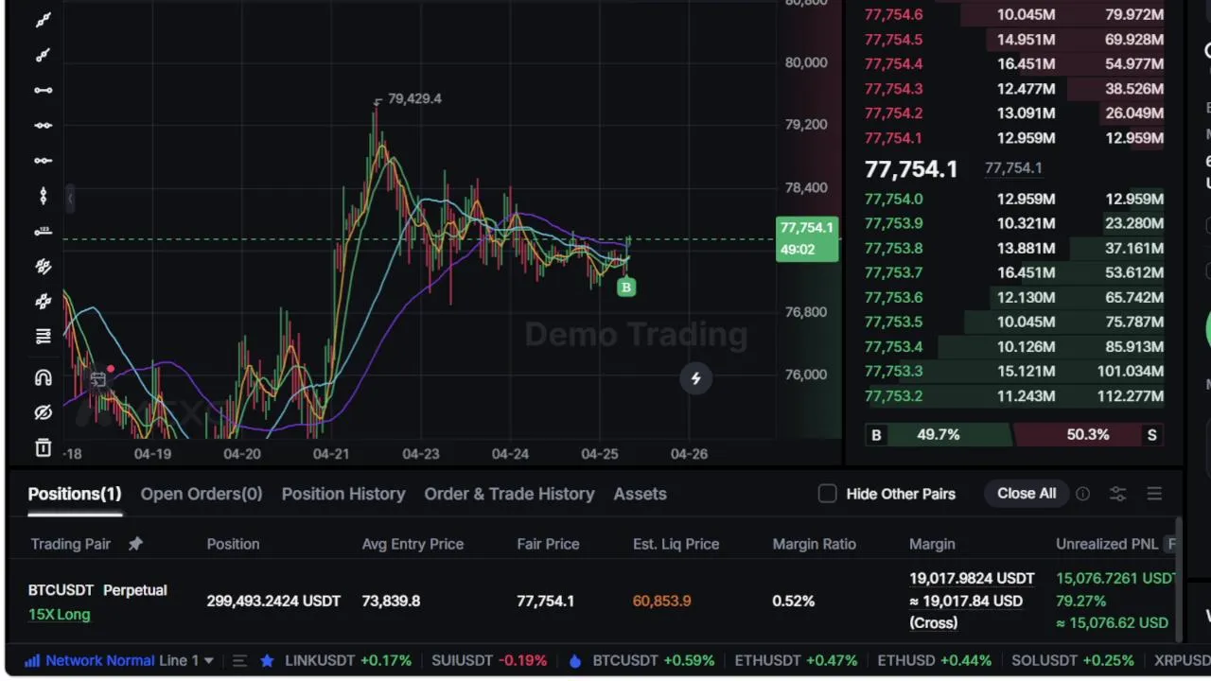Open the list view menu icon

click(1154, 494)
